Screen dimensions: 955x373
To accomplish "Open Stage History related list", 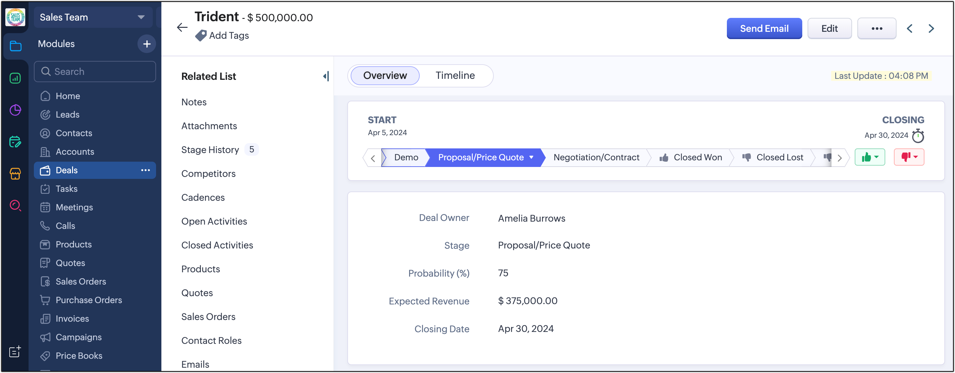I will [210, 150].
